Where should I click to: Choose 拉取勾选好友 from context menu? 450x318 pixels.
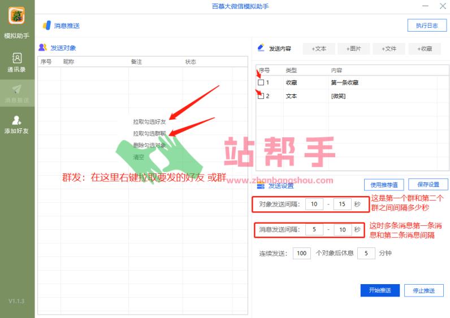149,122
